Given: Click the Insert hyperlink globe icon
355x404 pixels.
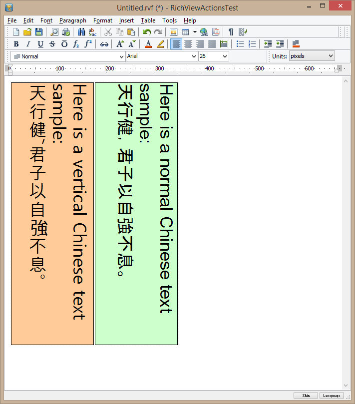Looking at the screenshot, I should 204,32.
